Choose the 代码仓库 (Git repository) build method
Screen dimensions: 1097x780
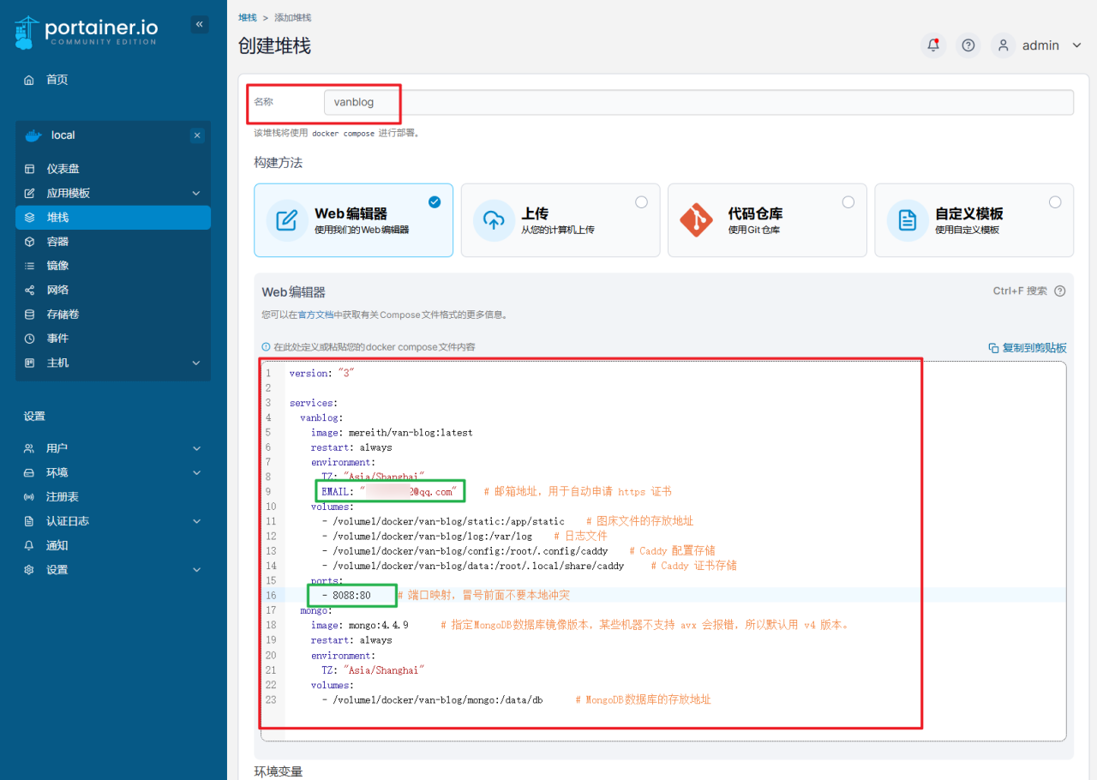coord(767,219)
